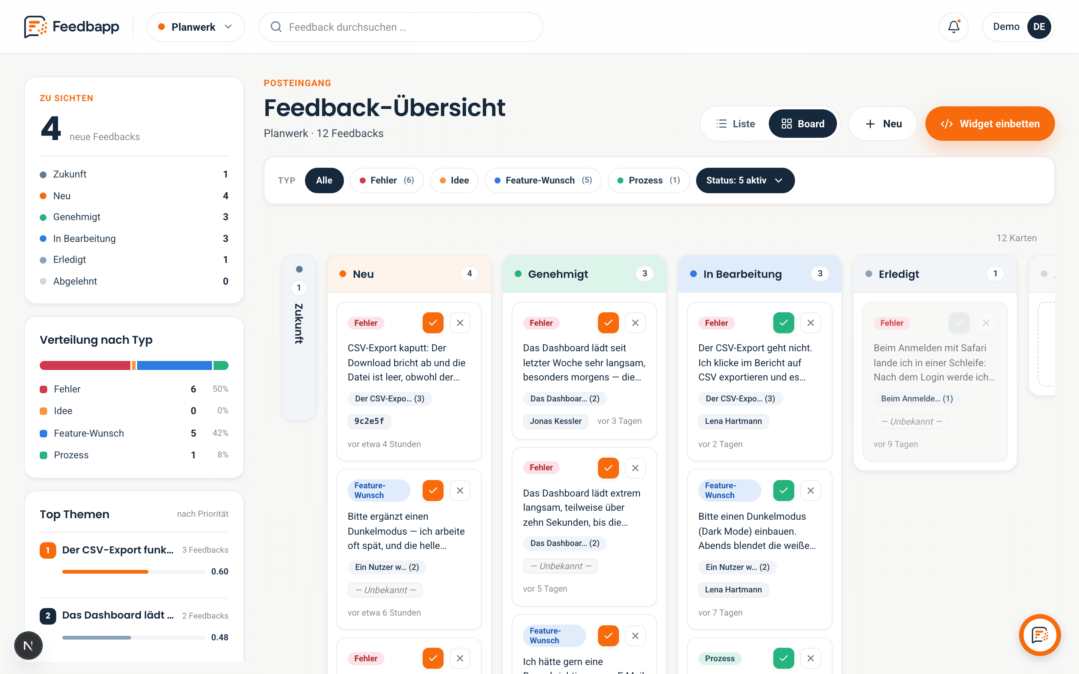Click 'Ein Nutzer w… (2)' tag in In Bearbeitung
The image size is (1079, 674).
pos(737,567)
